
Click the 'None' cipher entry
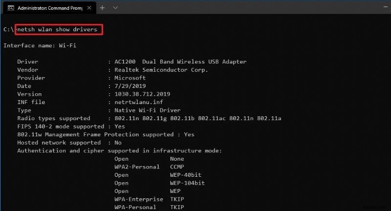click(177, 159)
